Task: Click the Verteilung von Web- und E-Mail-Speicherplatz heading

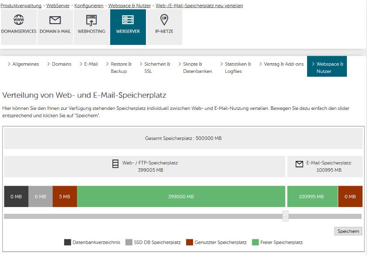Action: pyautogui.click(x=84, y=95)
